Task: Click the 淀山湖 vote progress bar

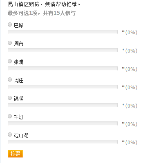Action: point(63,142)
